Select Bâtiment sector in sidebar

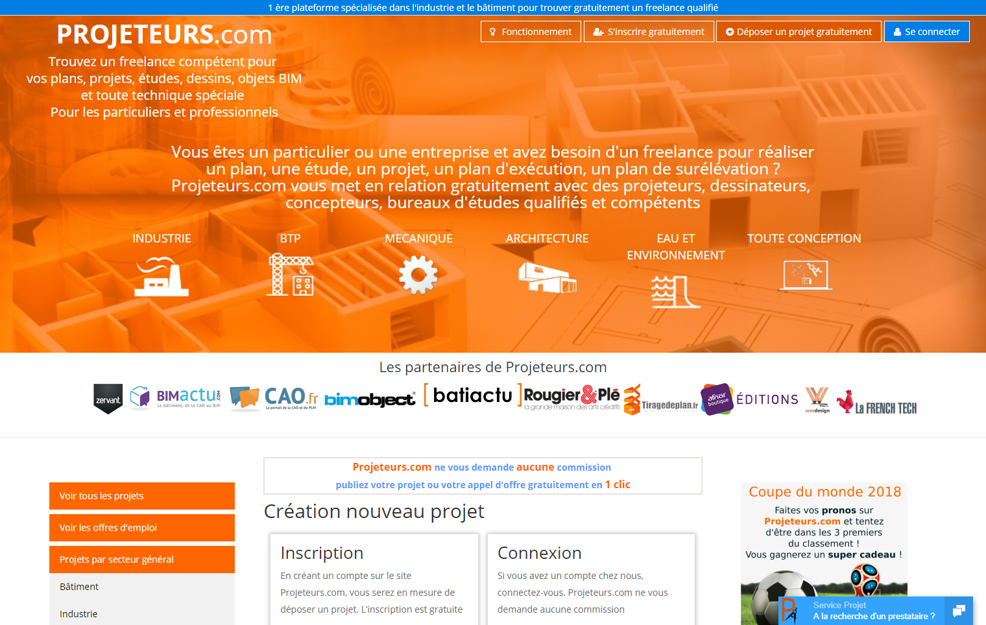point(142,587)
